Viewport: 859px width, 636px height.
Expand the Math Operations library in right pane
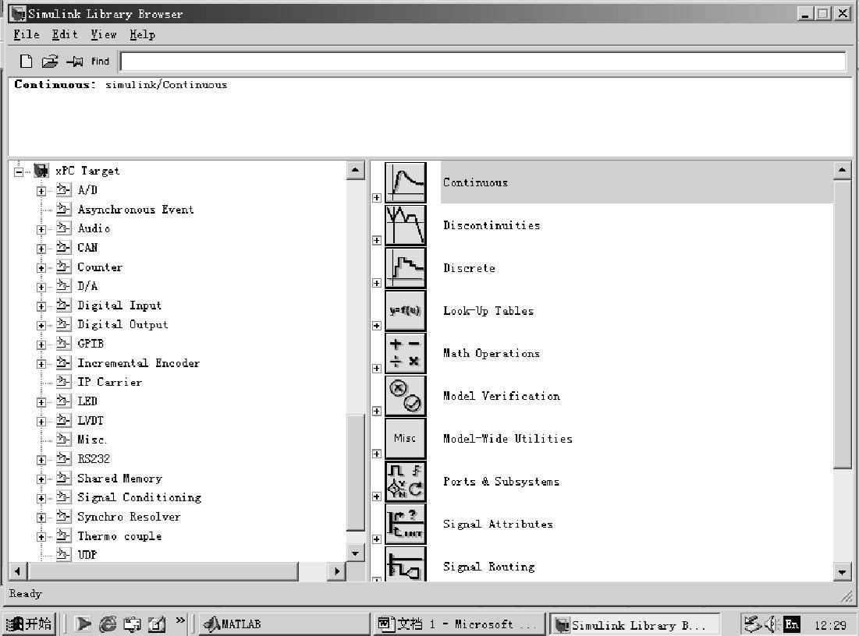(377, 369)
